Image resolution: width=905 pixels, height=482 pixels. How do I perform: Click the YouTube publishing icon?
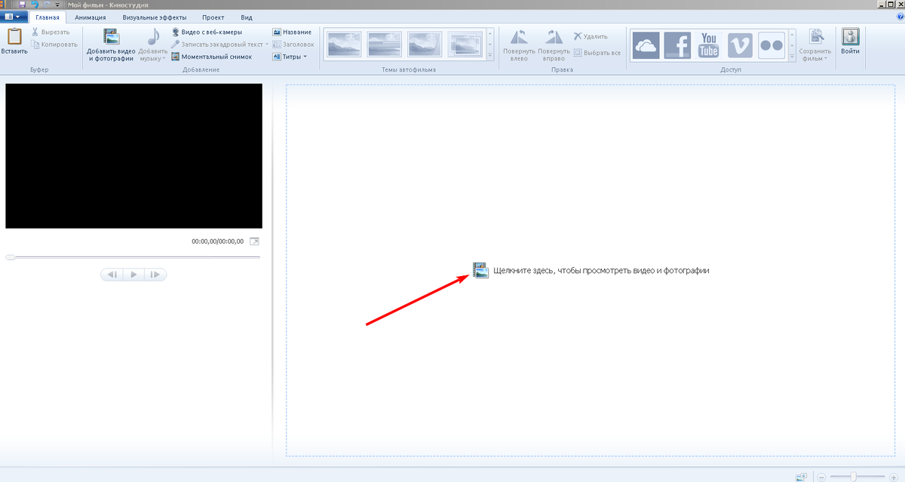click(x=707, y=45)
